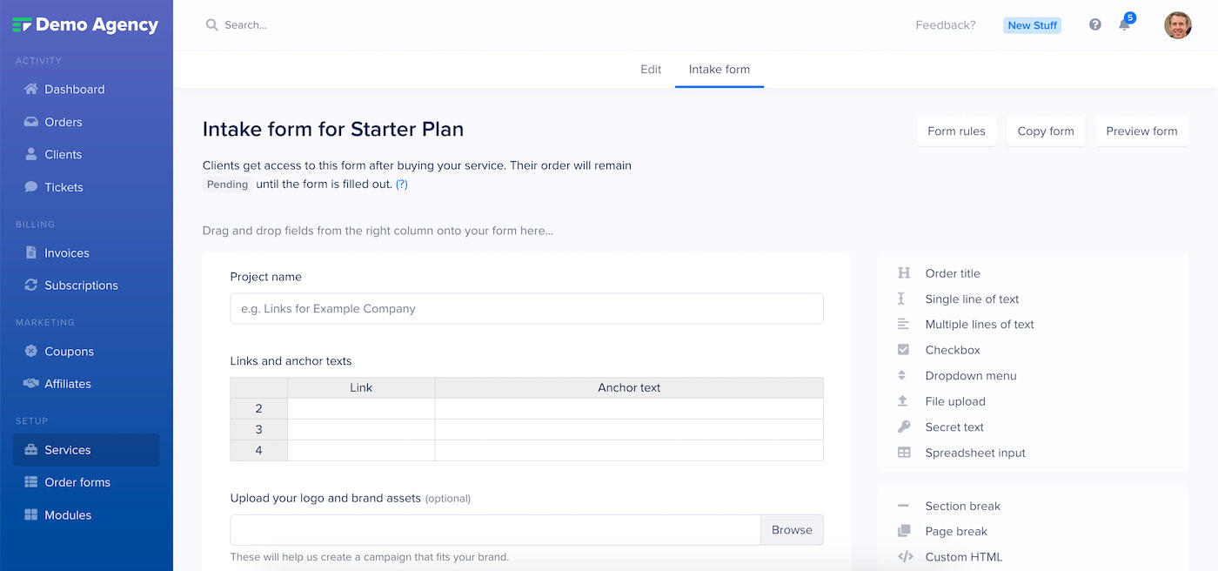
Task: Click the Preview form button
Action: (1141, 131)
